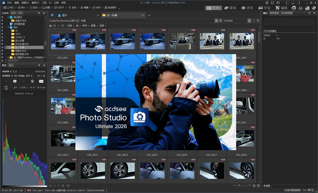Open the 排序 sort dropdown

pyautogui.click(x=85, y=26)
